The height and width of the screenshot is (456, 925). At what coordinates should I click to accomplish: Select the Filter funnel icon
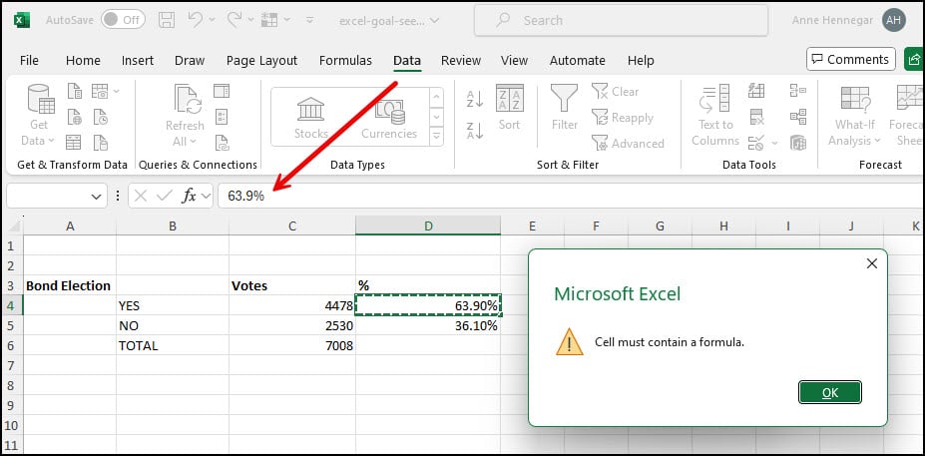pyautogui.click(x=564, y=98)
